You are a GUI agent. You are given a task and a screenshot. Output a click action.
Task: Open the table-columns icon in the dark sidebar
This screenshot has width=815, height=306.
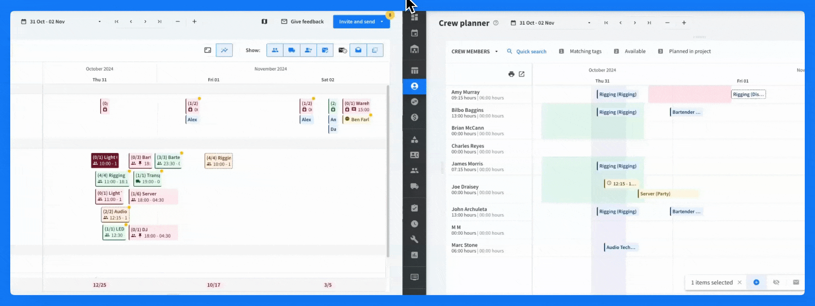(414, 71)
